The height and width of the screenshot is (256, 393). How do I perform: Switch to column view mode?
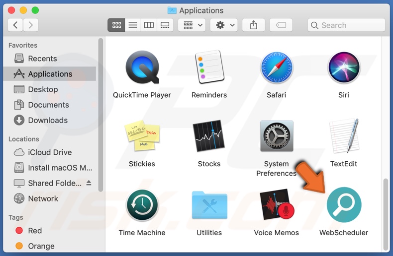point(149,25)
